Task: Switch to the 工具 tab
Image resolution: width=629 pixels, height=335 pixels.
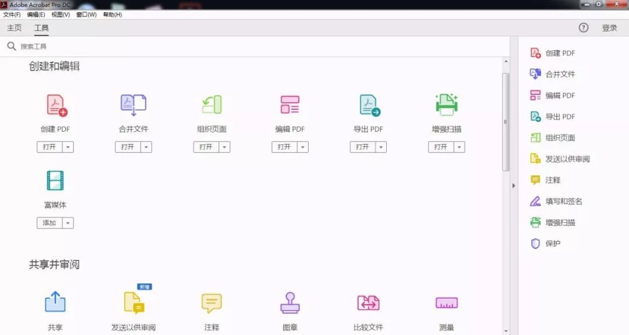Action: [x=41, y=28]
